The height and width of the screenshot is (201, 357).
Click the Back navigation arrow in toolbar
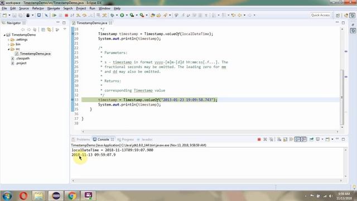click(x=240, y=15)
